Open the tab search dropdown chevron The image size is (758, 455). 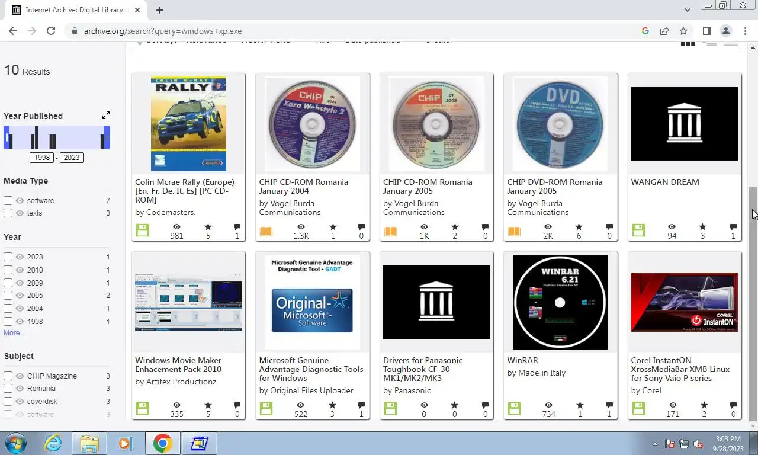687,10
